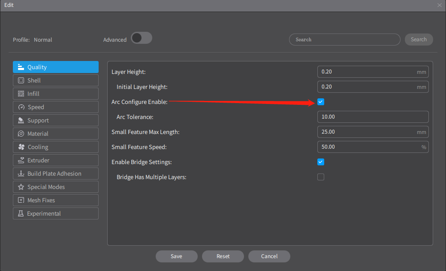Viewport: 446px width, 271px height.
Task: Check Bridge Has Multiple Layers checkbox
Action: click(321, 177)
